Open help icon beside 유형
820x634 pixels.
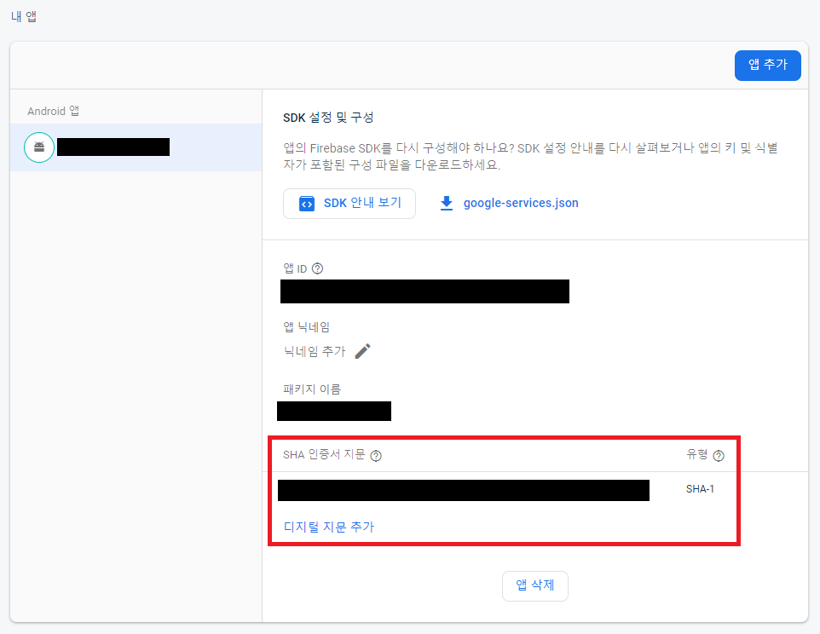pos(719,456)
